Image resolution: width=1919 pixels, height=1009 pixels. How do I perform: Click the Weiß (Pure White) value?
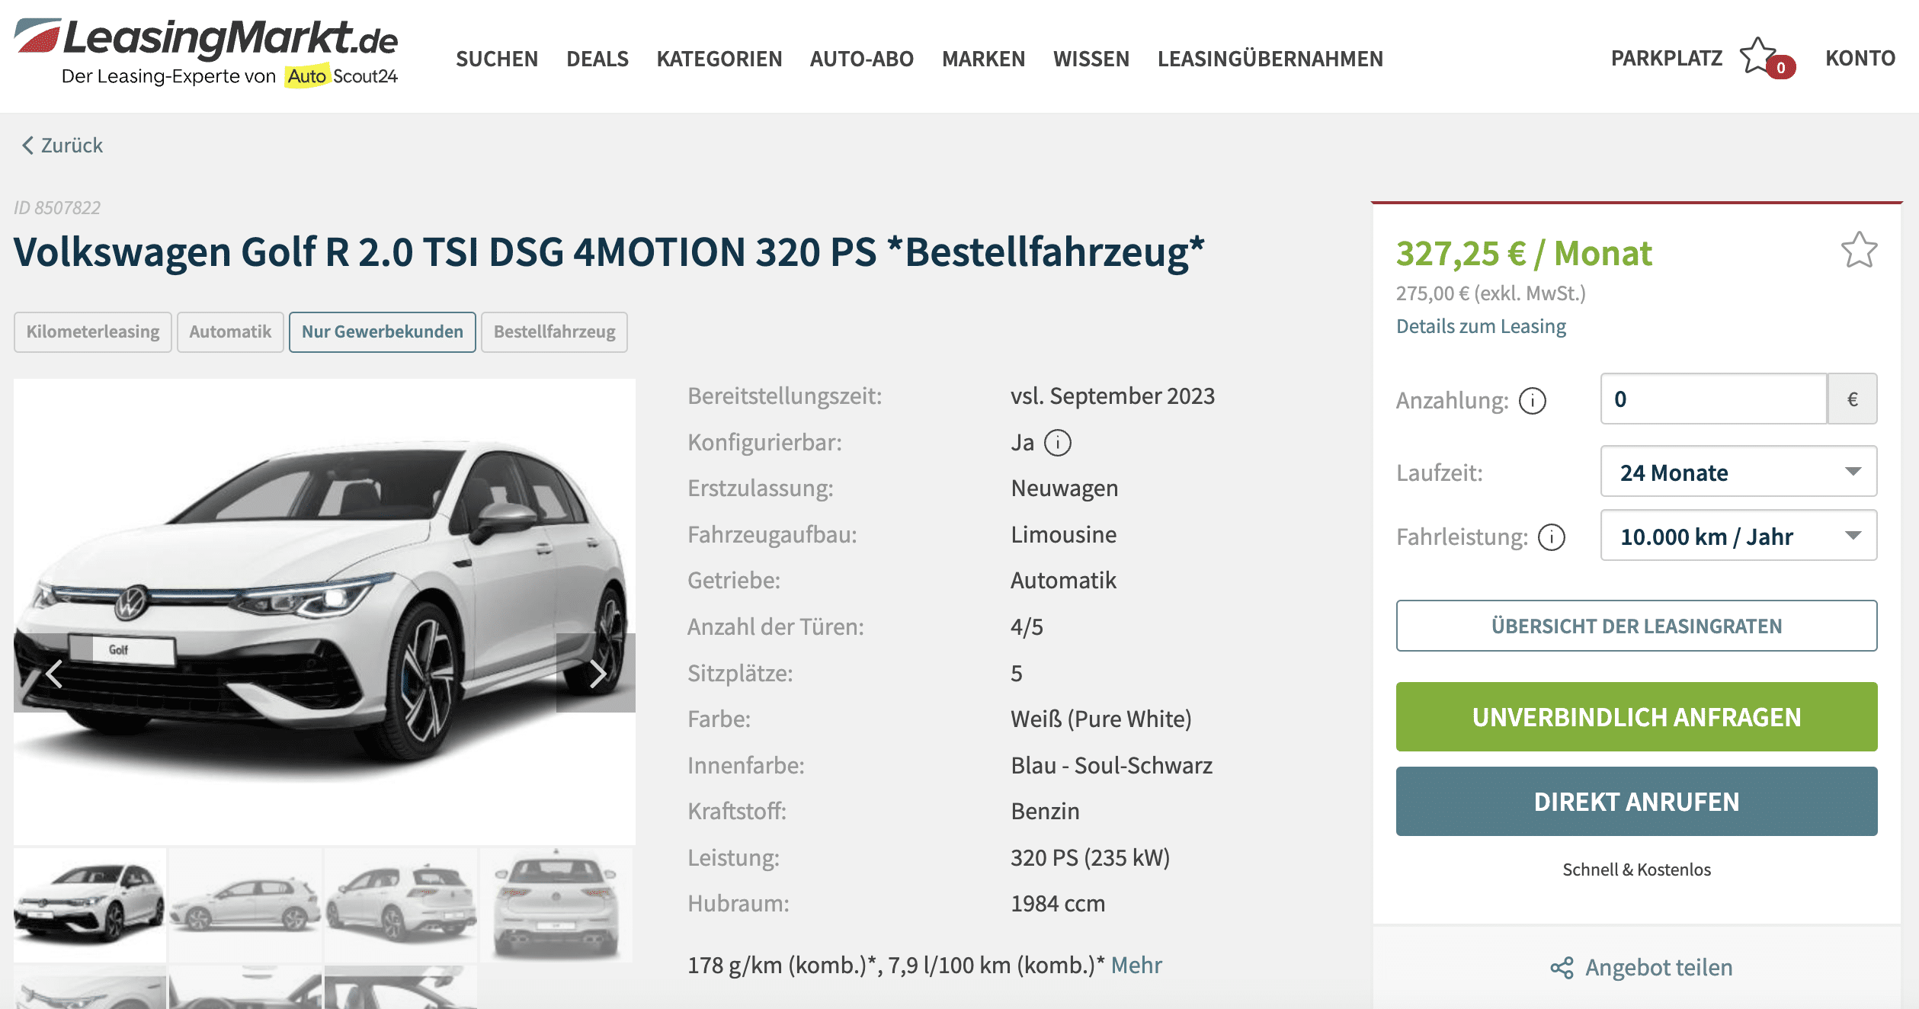tap(1101, 719)
